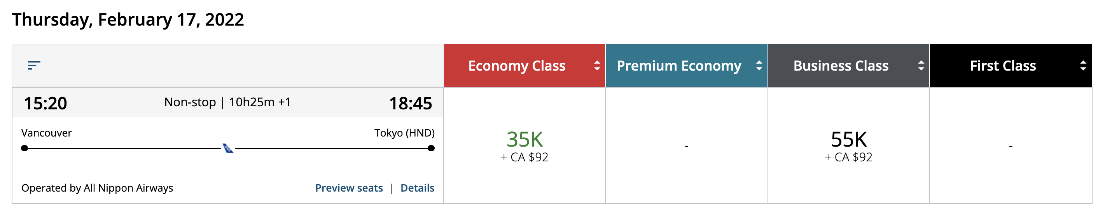Select the Economy Class column header
This screenshot has height=211, width=1105.
516,66
